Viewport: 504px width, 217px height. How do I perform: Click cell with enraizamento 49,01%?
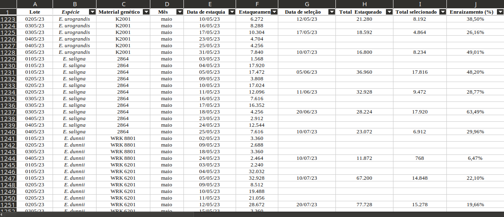point(475,52)
